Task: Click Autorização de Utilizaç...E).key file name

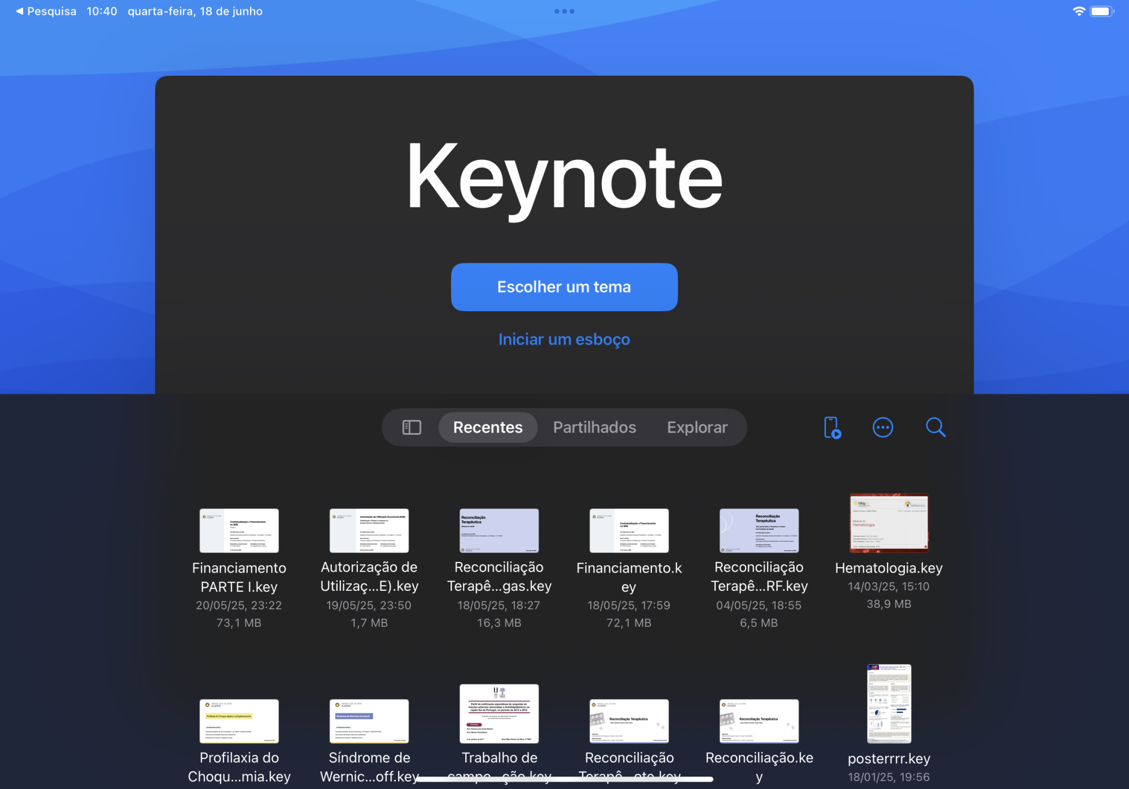Action: coord(369,577)
